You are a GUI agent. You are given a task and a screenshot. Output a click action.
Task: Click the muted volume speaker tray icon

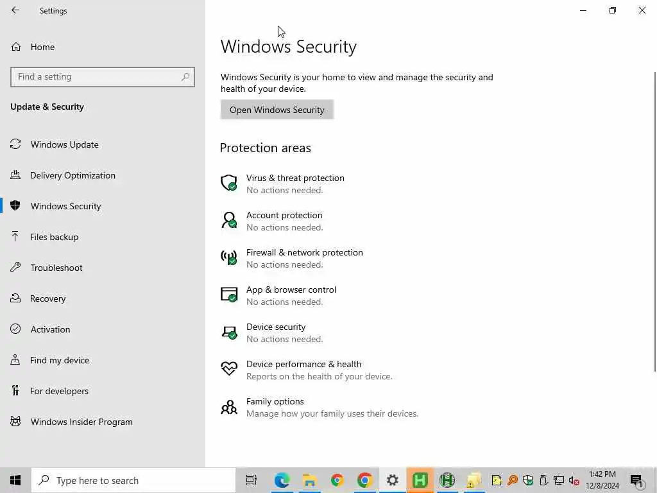coord(574,481)
